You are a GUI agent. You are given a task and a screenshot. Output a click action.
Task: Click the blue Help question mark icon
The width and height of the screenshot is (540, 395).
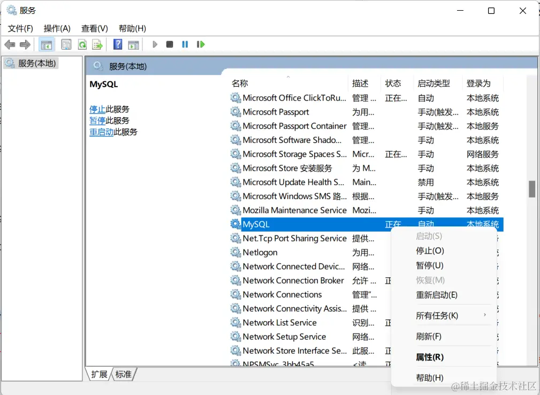pyautogui.click(x=118, y=44)
